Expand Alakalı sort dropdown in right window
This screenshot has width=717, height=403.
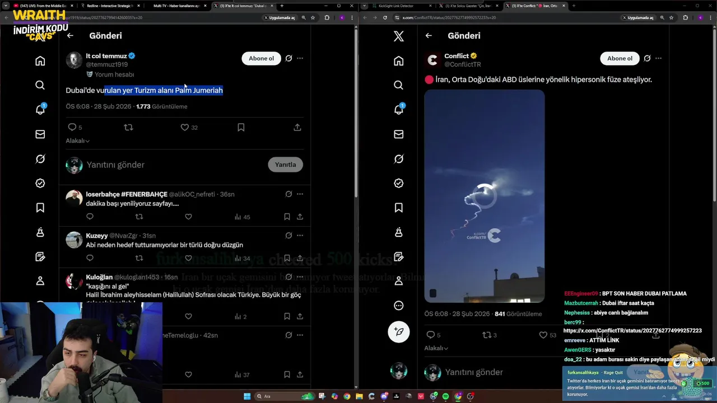(436, 348)
